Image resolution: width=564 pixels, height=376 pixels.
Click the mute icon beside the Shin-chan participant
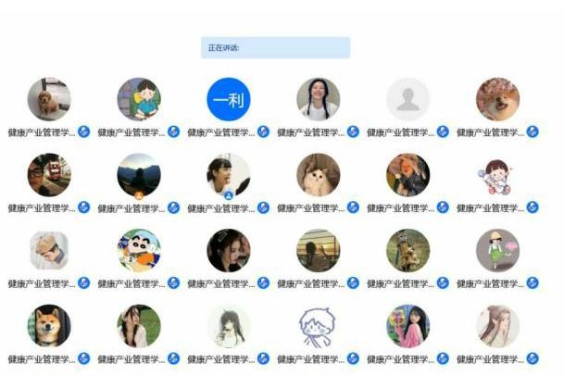[173, 282]
